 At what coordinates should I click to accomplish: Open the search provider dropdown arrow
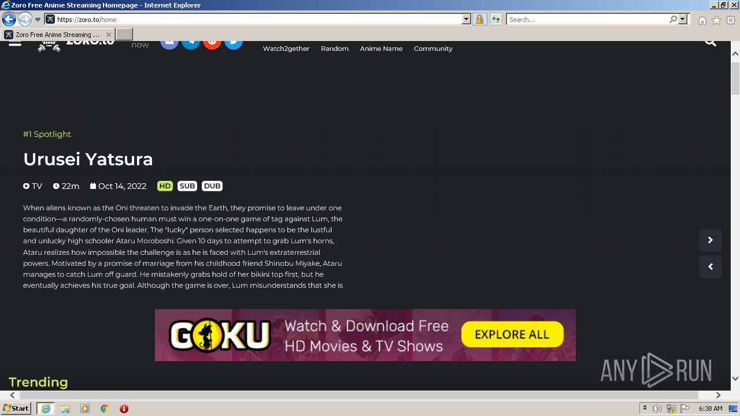(x=683, y=20)
